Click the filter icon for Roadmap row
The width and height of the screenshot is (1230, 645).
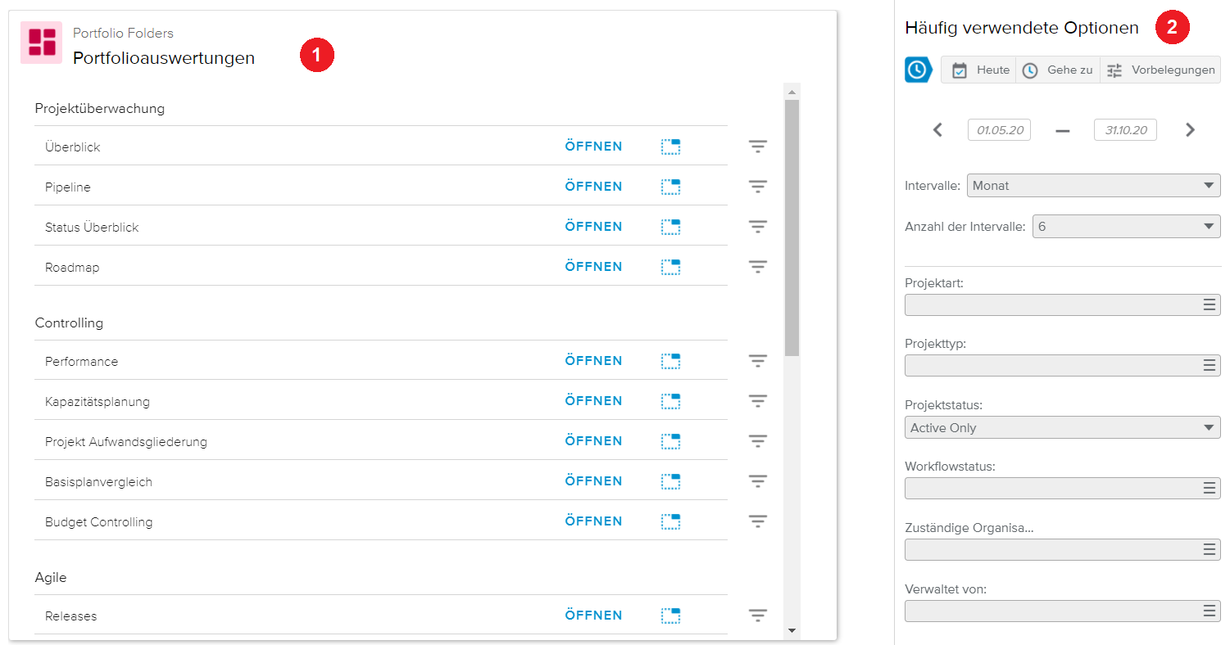click(x=757, y=267)
